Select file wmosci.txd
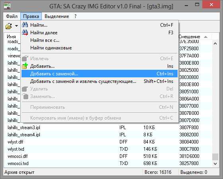The height and width of the screenshot is (179, 223). [x=18, y=163]
